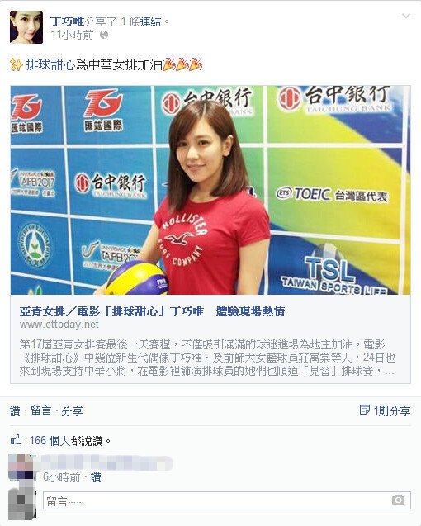421x526 pixels.
Task: Open the shared article preview image
Action: [x=210, y=190]
